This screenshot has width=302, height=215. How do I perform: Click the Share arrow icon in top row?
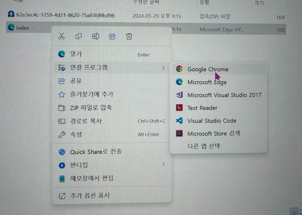click(112, 36)
